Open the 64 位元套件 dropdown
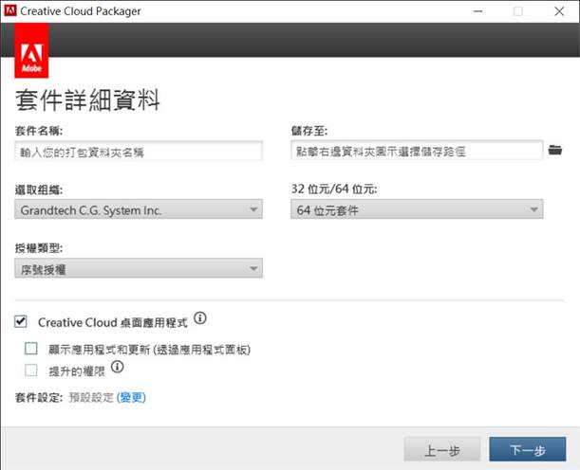Viewport: 580px width, 470px height. (x=417, y=209)
